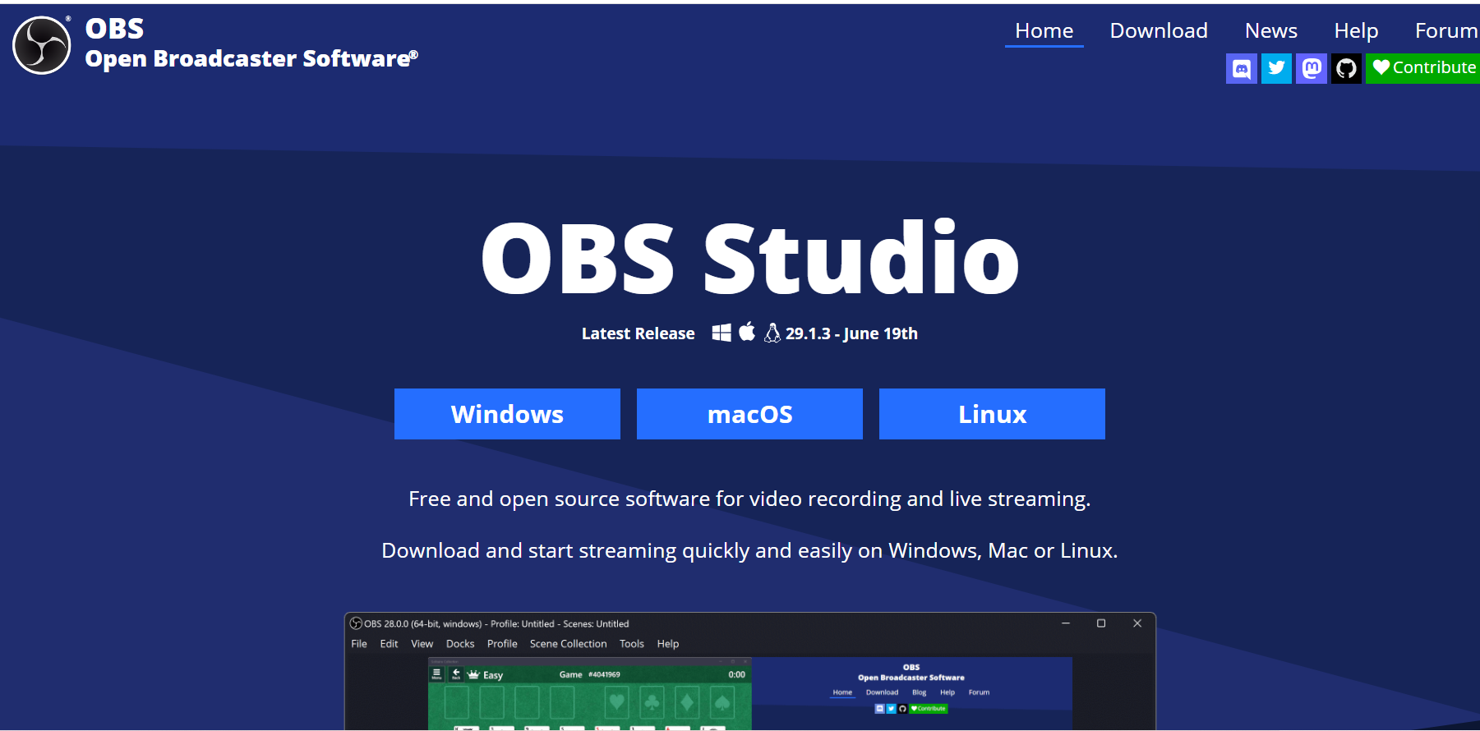Screen dimensions: 1480x731
Task: Click the OBS icon in the preview title bar
Action: (356, 623)
